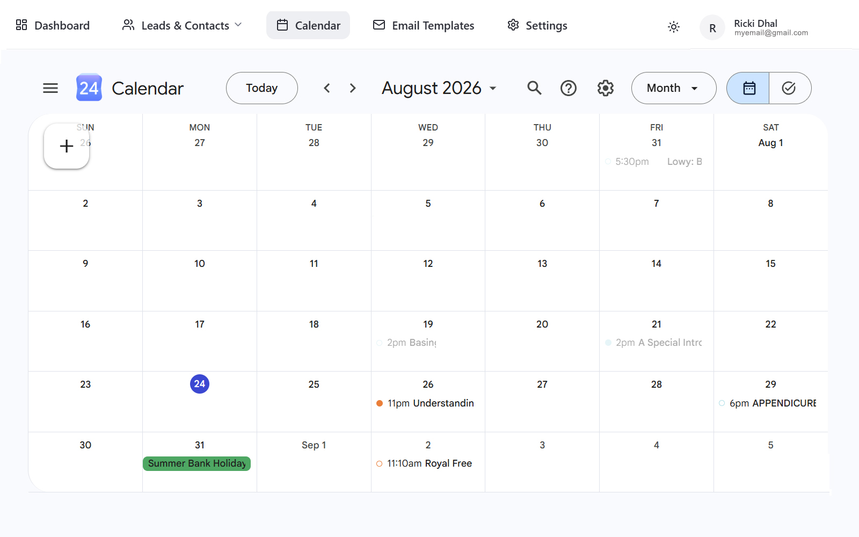Switch to calendar view toggle
Viewport: 859px width, 537px height.
tap(748, 88)
